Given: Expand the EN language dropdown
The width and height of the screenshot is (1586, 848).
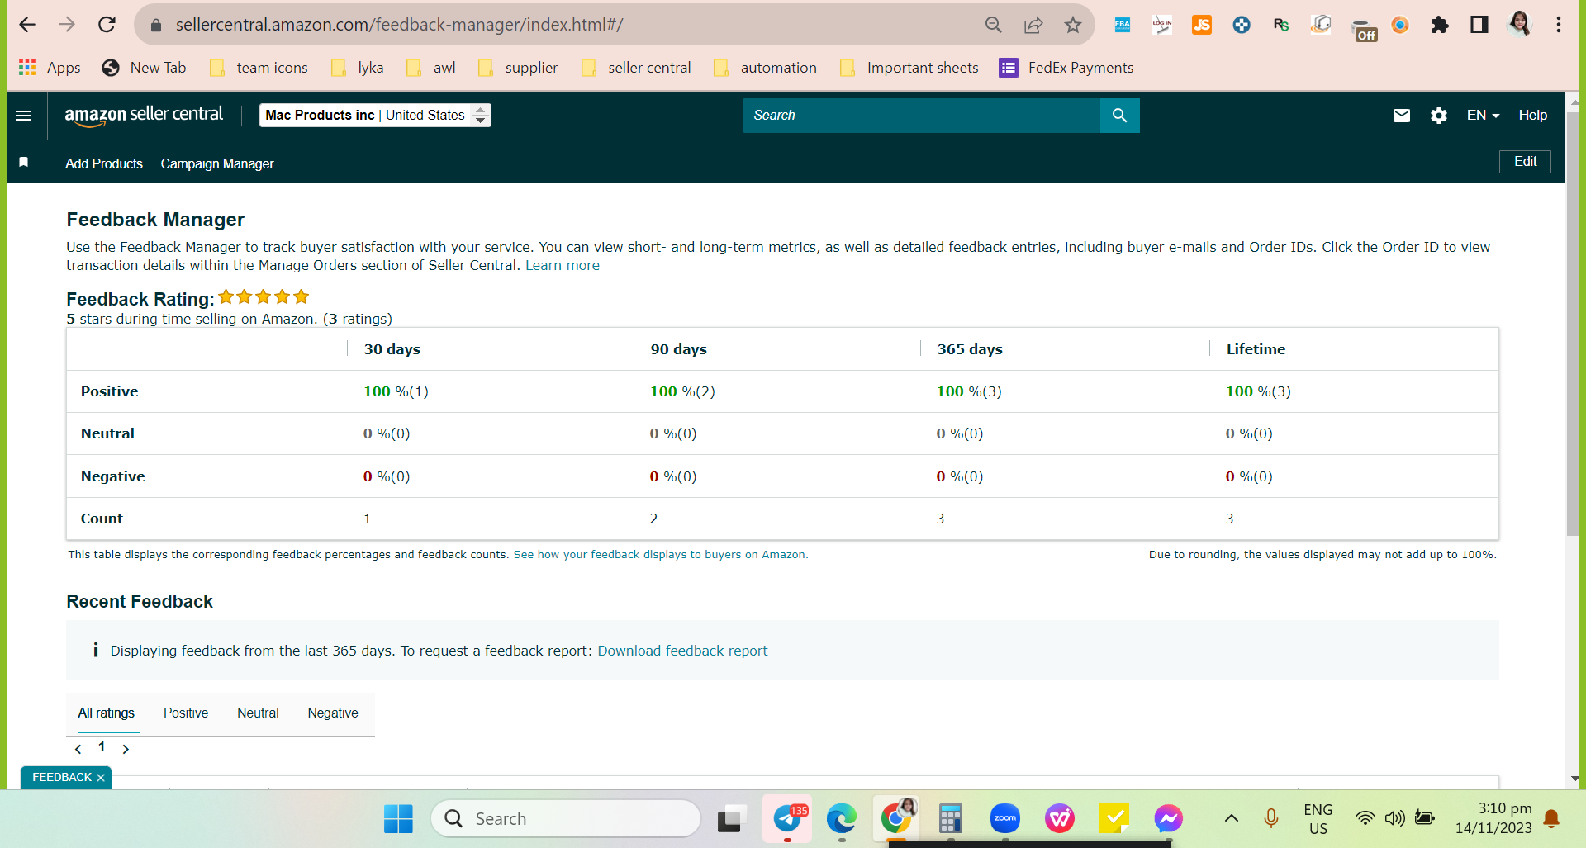Looking at the screenshot, I should point(1483,116).
